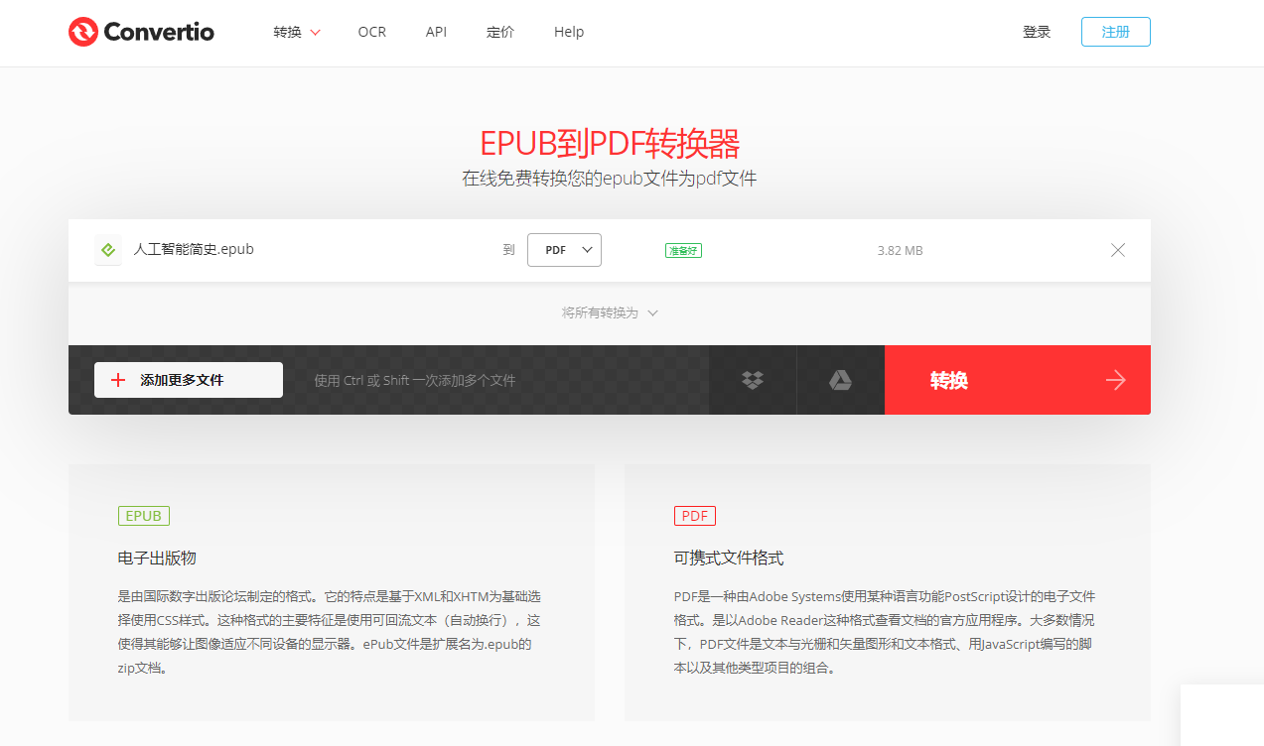Click the 电子出版物 heading
Viewport: 1264px width, 746px height.
coord(157,558)
